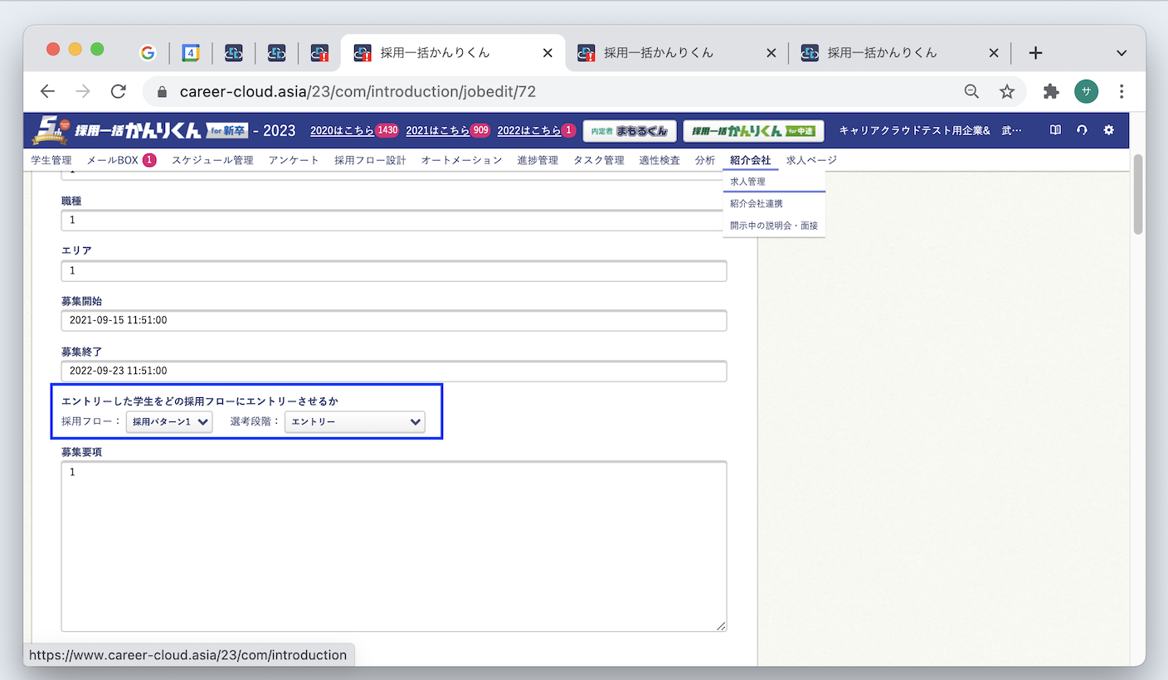The image size is (1168, 680).
Task: Expand the 採用フロー dropdown
Action: tap(169, 422)
